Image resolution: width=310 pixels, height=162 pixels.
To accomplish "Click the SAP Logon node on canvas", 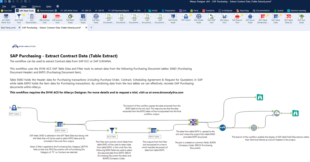I will [14, 108].
